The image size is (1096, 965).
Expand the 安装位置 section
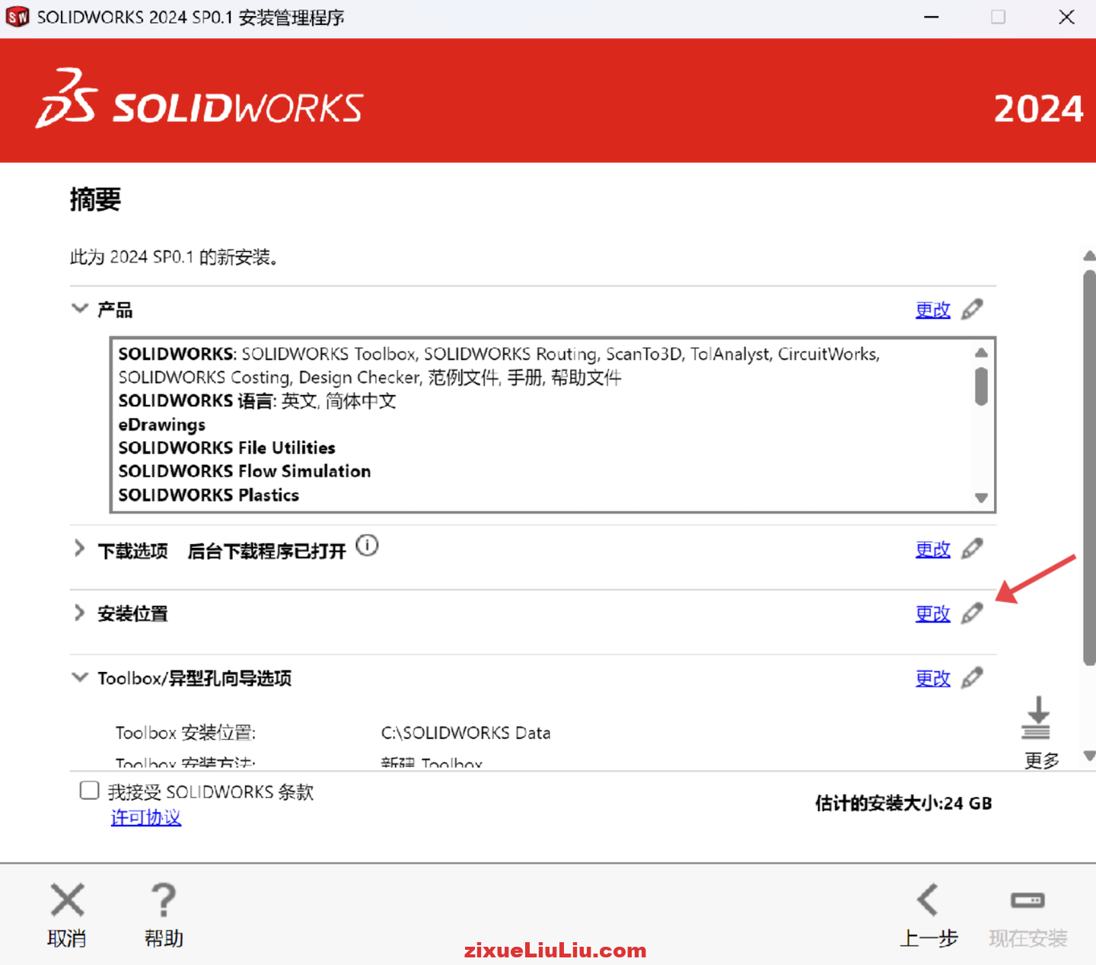[79, 613]
